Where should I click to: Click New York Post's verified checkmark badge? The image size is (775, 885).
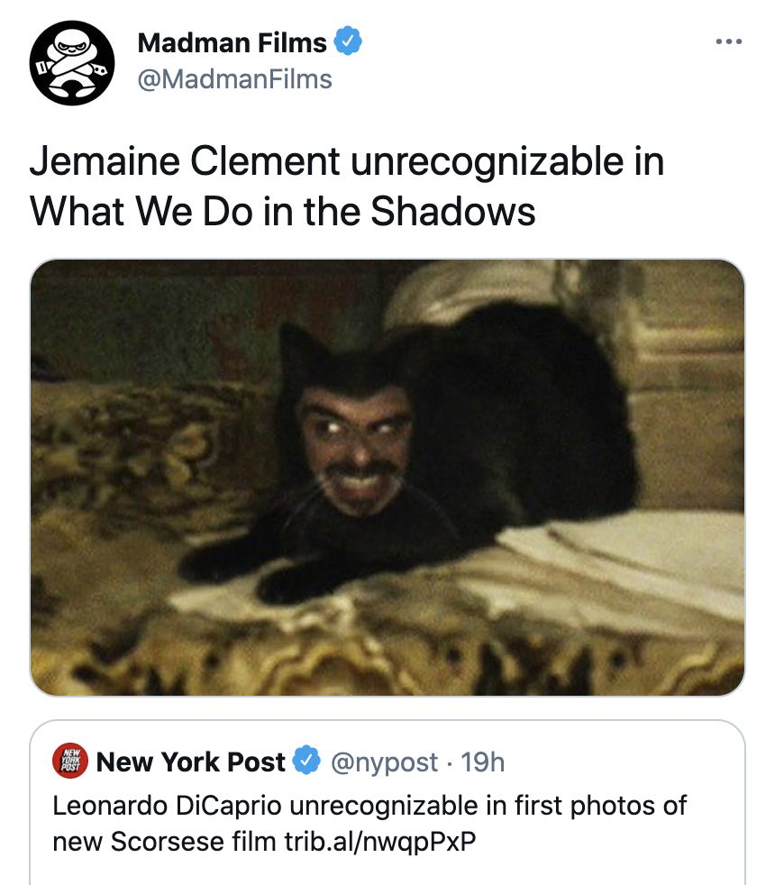coord(306,761)
